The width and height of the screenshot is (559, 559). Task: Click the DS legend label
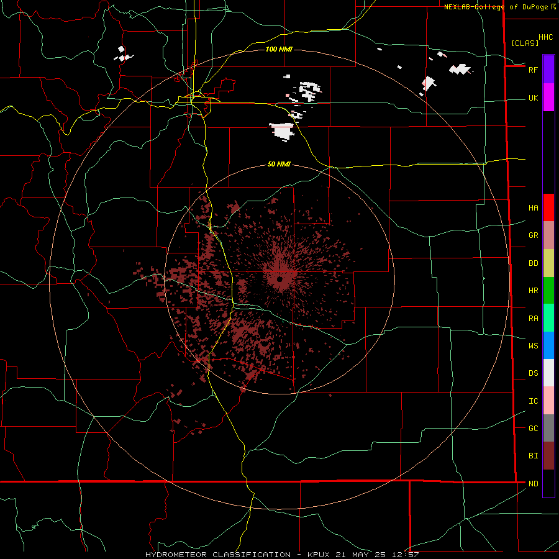point(533,373)
